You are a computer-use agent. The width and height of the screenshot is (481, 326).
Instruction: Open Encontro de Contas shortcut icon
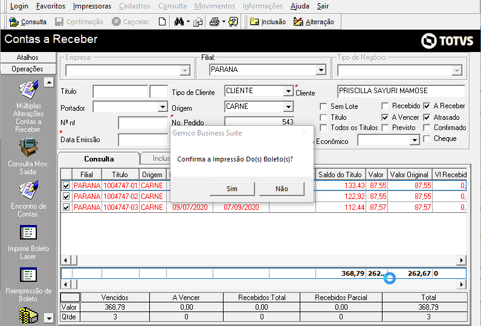tap(28, 190)
